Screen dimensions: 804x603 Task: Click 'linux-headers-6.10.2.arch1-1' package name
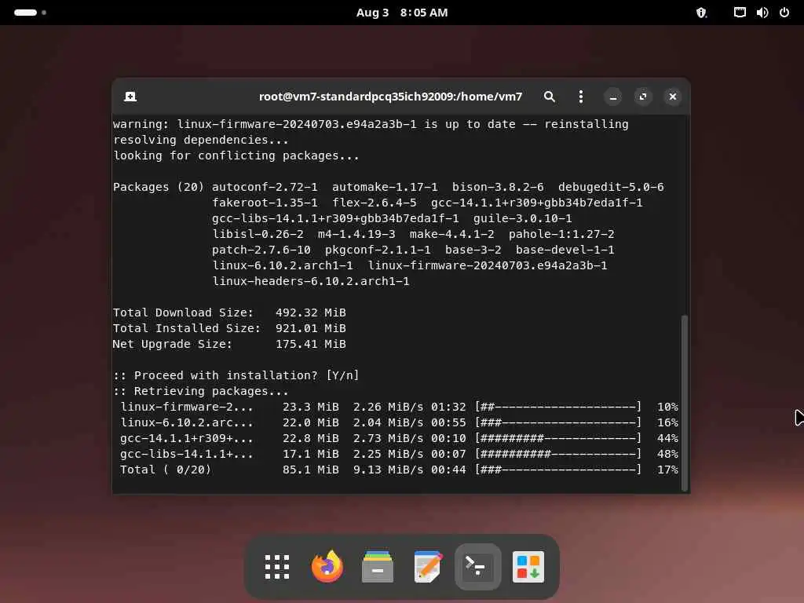[x=311, y=281]
